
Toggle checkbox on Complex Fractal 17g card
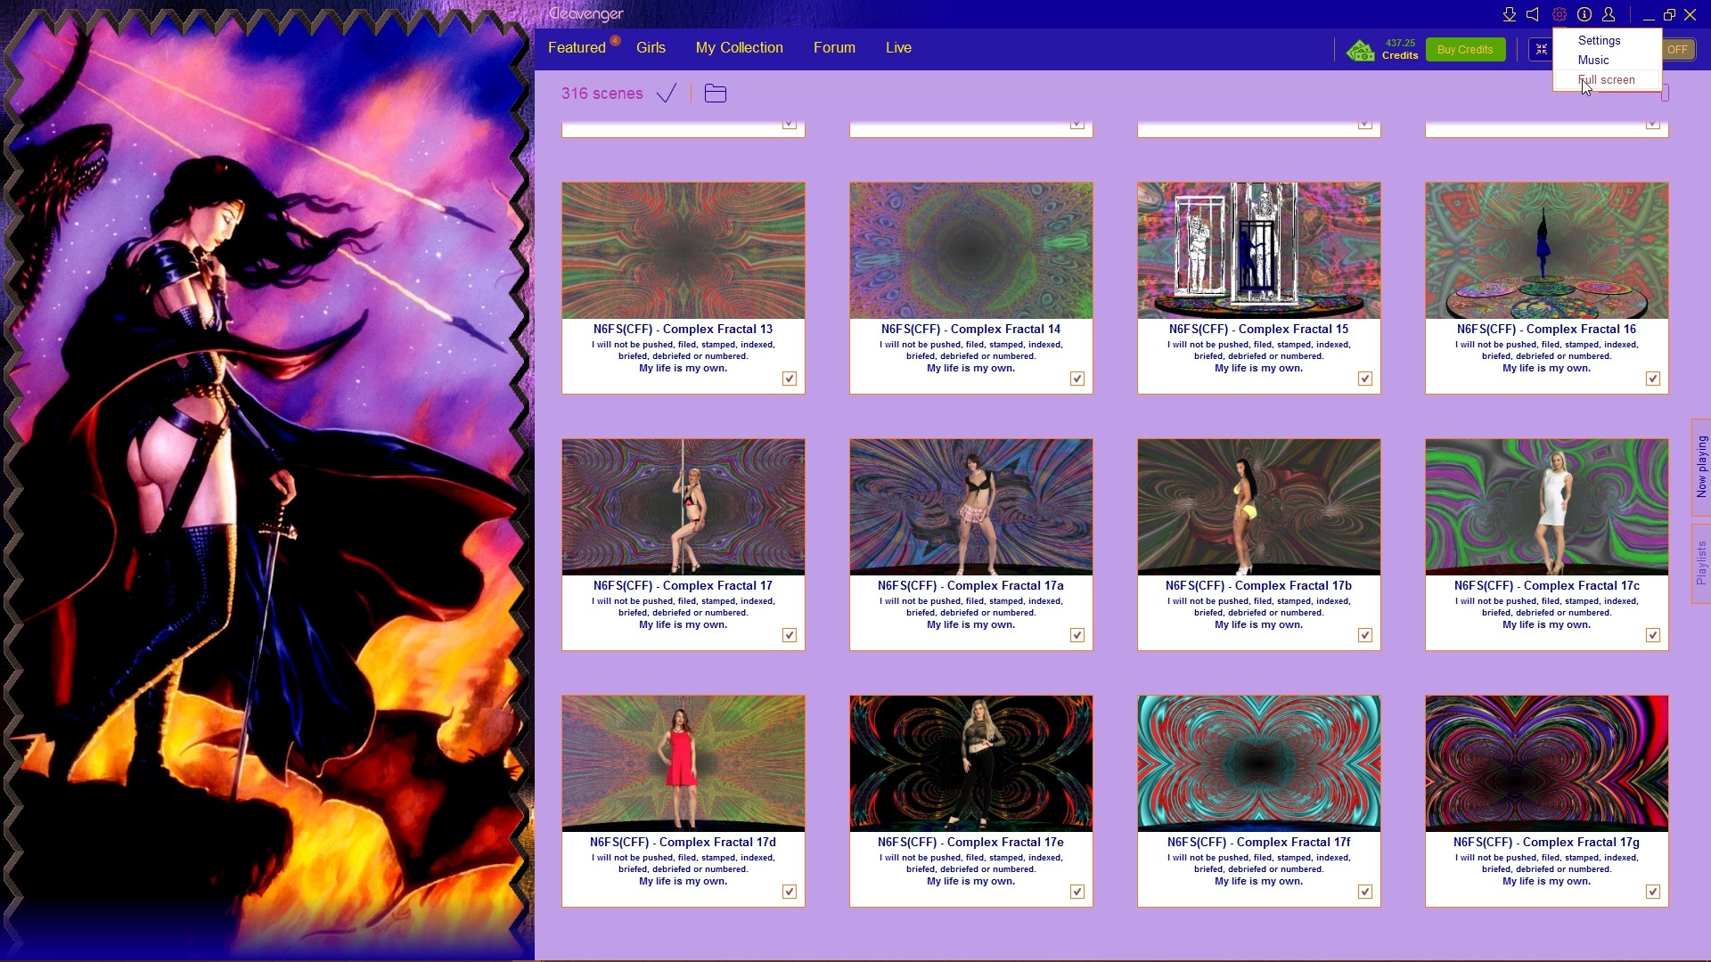(1653, 892)
